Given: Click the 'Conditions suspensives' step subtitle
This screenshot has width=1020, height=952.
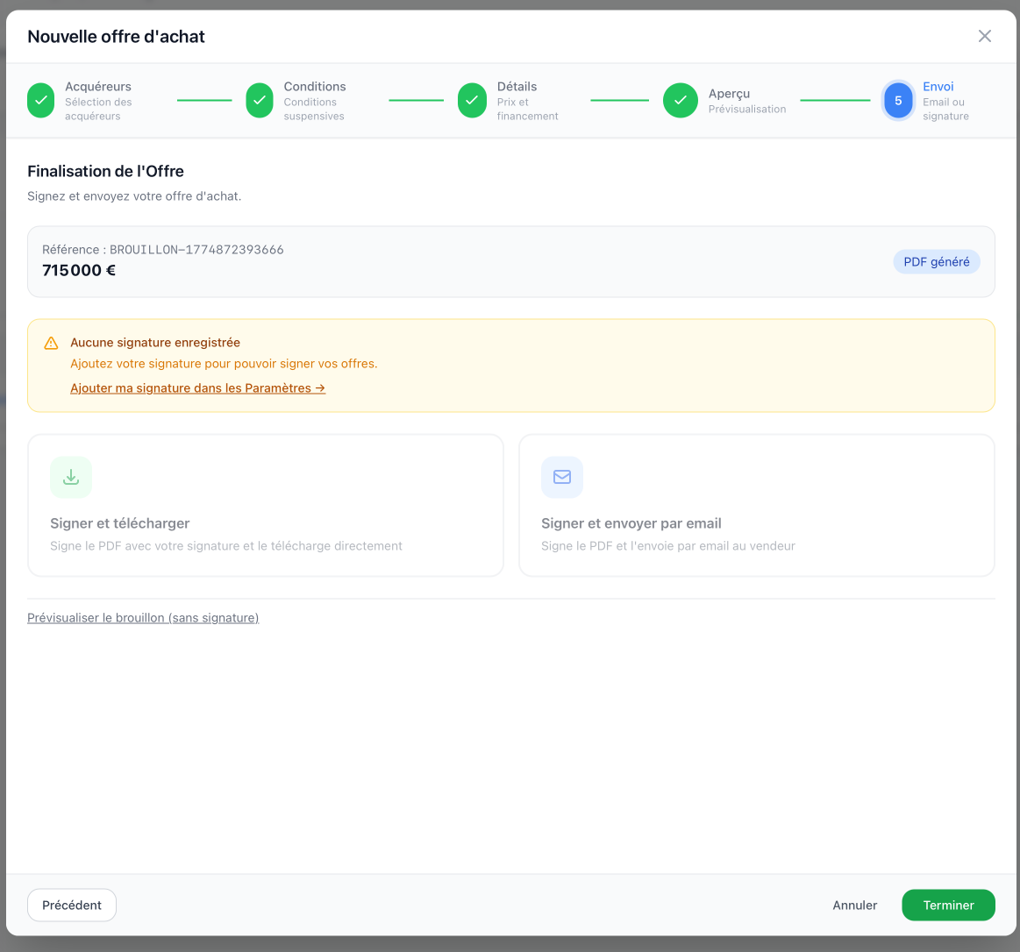Looking at the screenshot, I should [314, 110].
